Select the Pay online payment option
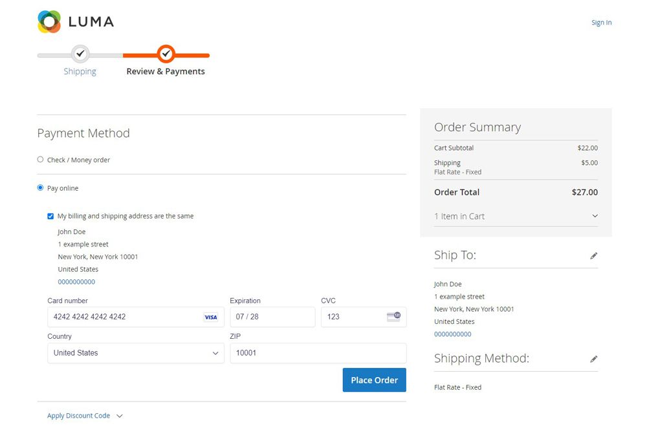Screen dimensions: 647x439 39,187
